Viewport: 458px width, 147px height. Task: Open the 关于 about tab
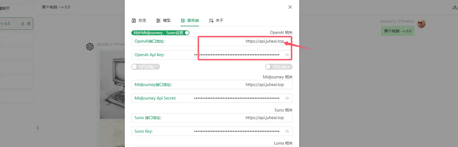coord(216,21)
